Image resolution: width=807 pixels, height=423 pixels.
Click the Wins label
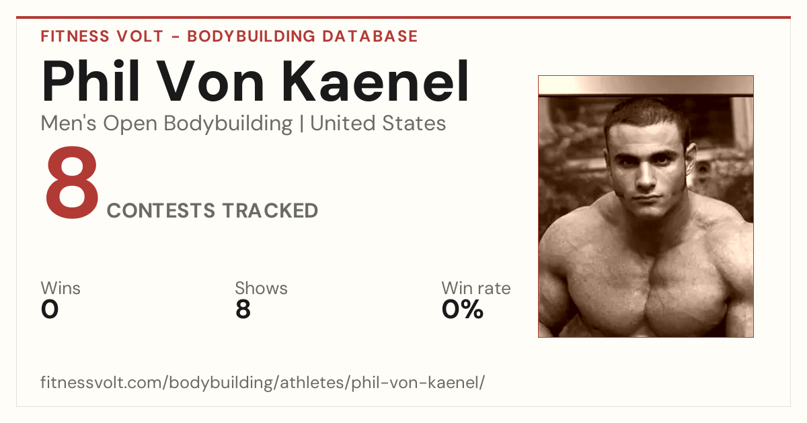pos(61,288)
